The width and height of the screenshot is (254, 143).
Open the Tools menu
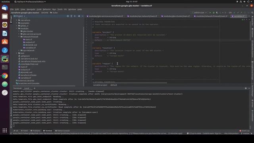pyautogui.click(x=60, y=10)
